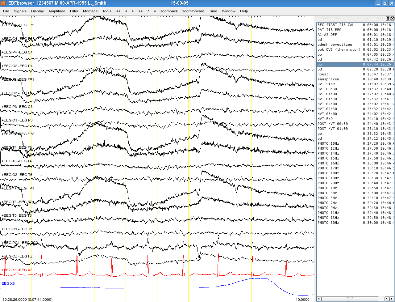Click the zoomback button
This screenshot has width=395, height=302.
(169, 11)
